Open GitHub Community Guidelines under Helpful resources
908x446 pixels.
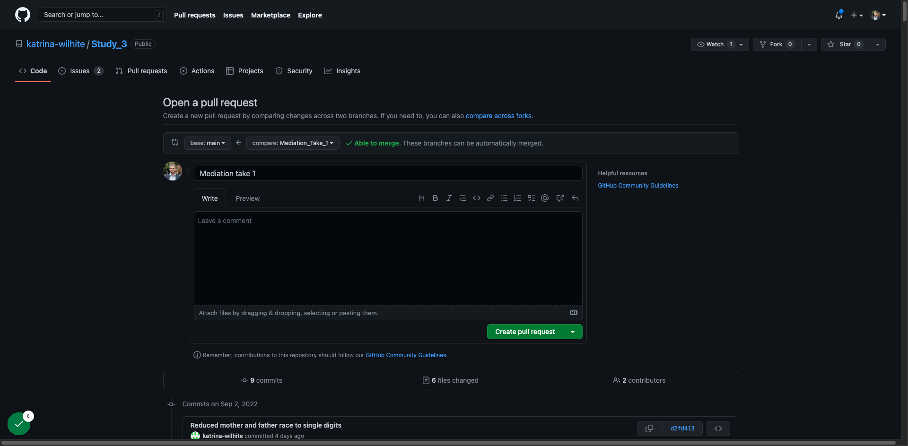tap(638, 186)
